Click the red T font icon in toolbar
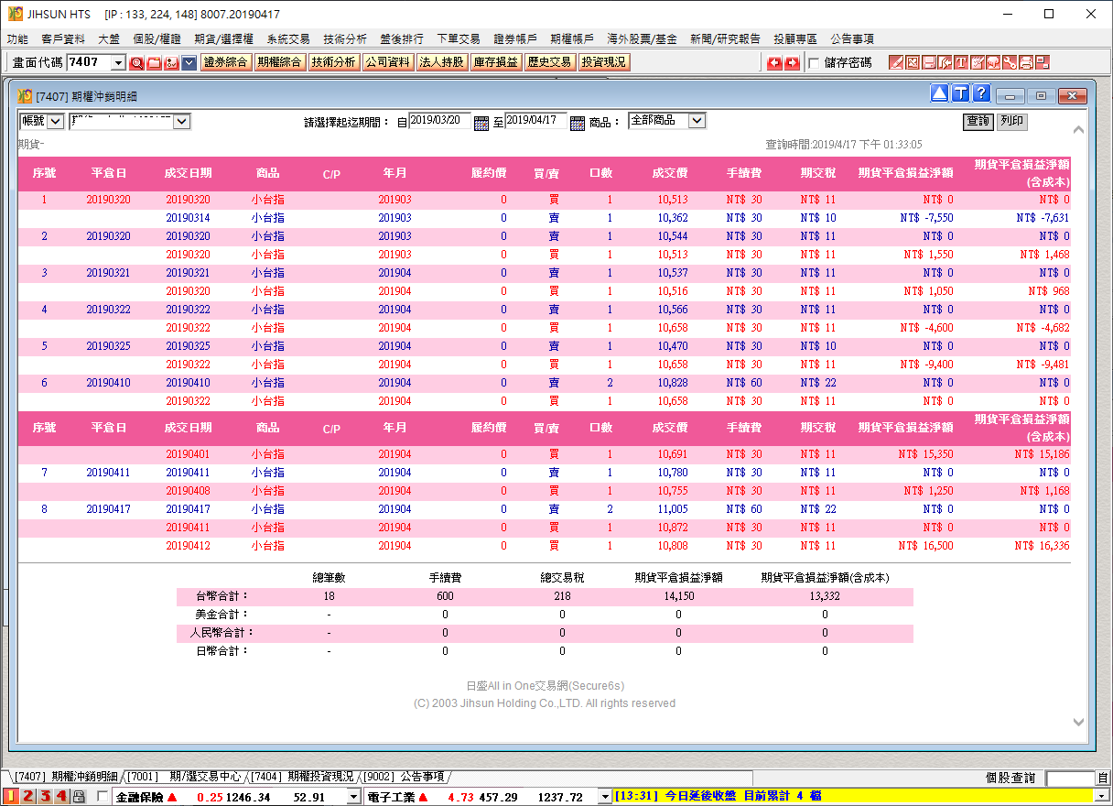This screenshot has width=1113, height=806. 961,62
